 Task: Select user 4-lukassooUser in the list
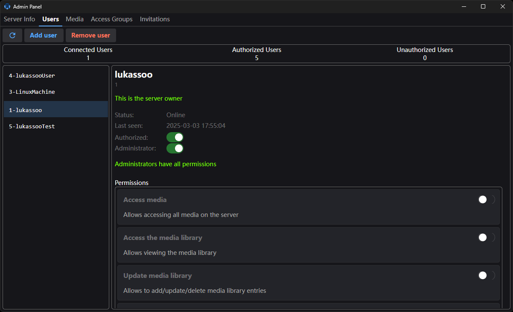(56, 75)
